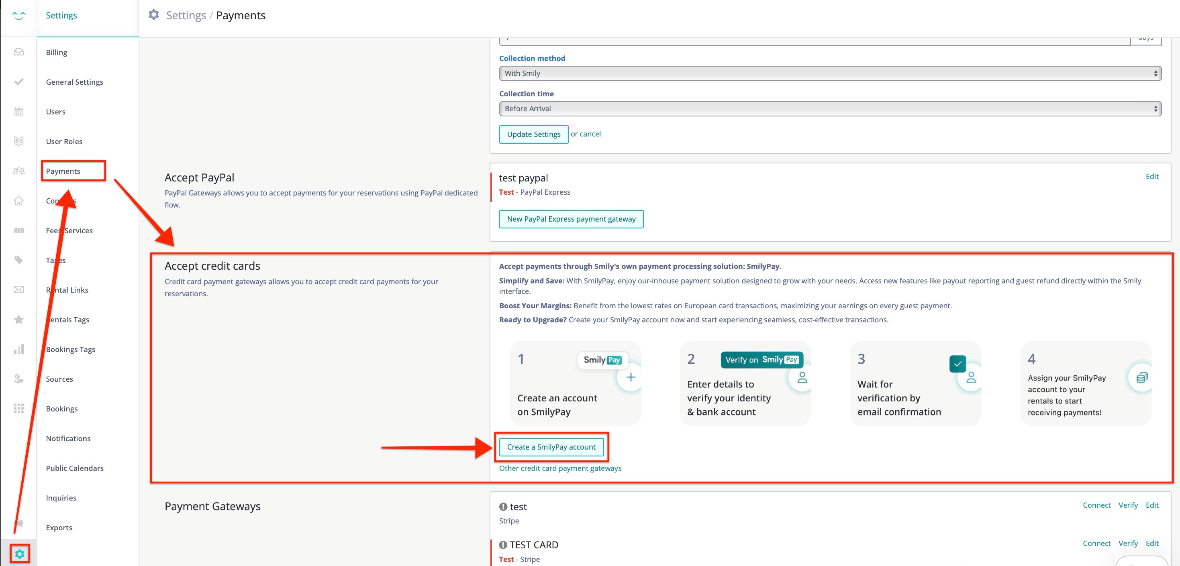Open Bookings Tags menu item
1180x566 pixels.
[71, 349]
